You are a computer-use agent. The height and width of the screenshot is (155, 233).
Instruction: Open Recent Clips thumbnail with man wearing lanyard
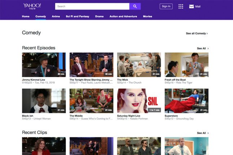click(186, 146)
